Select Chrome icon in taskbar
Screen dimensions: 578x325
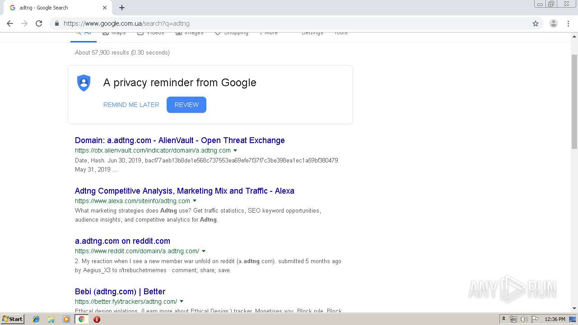82,319
